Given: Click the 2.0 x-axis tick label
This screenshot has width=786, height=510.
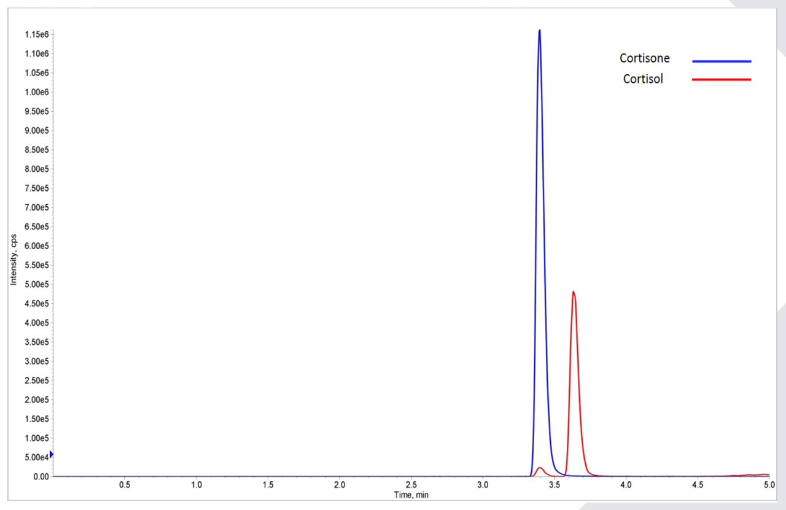Looking at the screenshot, I should (340, 485).
